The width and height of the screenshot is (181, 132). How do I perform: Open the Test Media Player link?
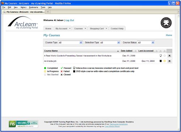tap(112, 126)
